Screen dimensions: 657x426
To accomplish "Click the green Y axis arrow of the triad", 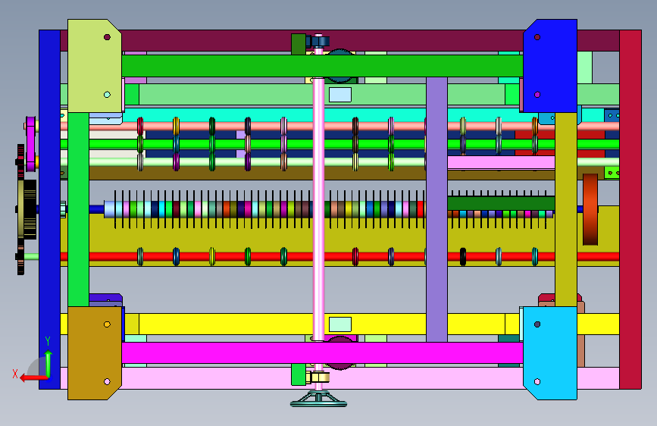I will tap(48, 364).
